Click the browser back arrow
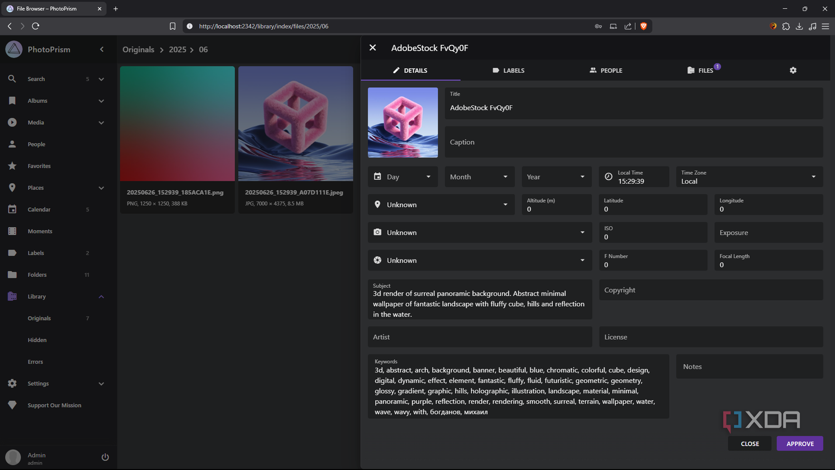The width and height of the screenshot is (835, 470). point(9,26)
